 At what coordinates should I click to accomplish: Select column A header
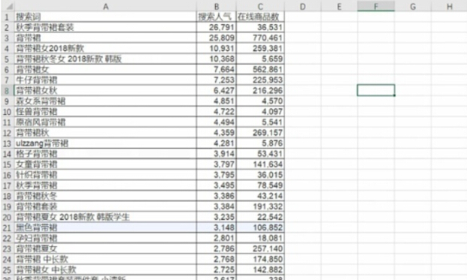coord(105,6)
